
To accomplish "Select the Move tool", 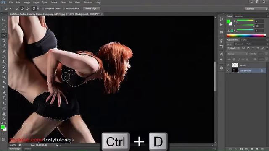I will (4, 20).
